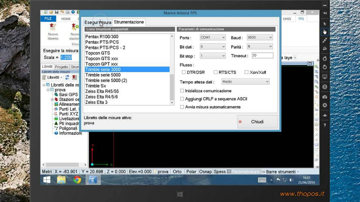The width and height of the screenshot is (360, 202).
Task: Select the hand touch-mode icon in sidebar
Action: pyautogui.click(x=325, y=32)
